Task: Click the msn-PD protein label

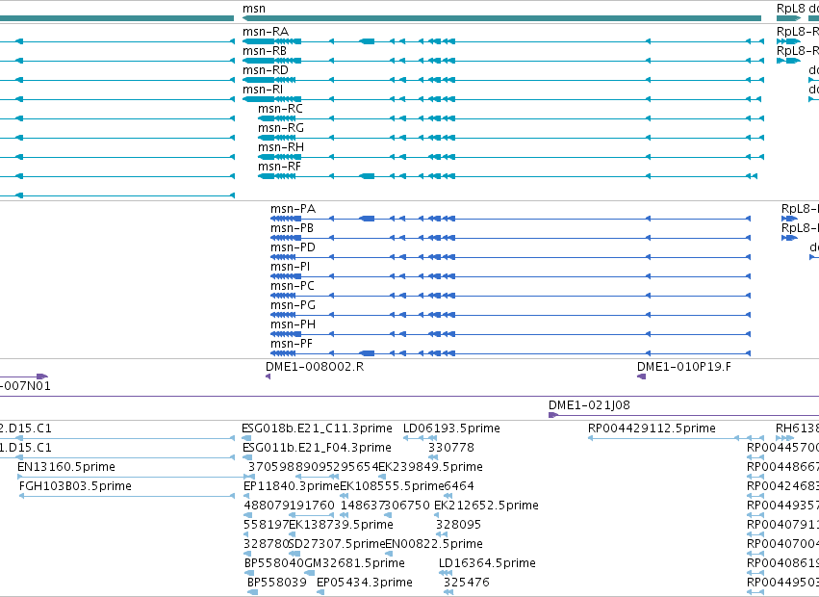Action: [x=293, y=247]
